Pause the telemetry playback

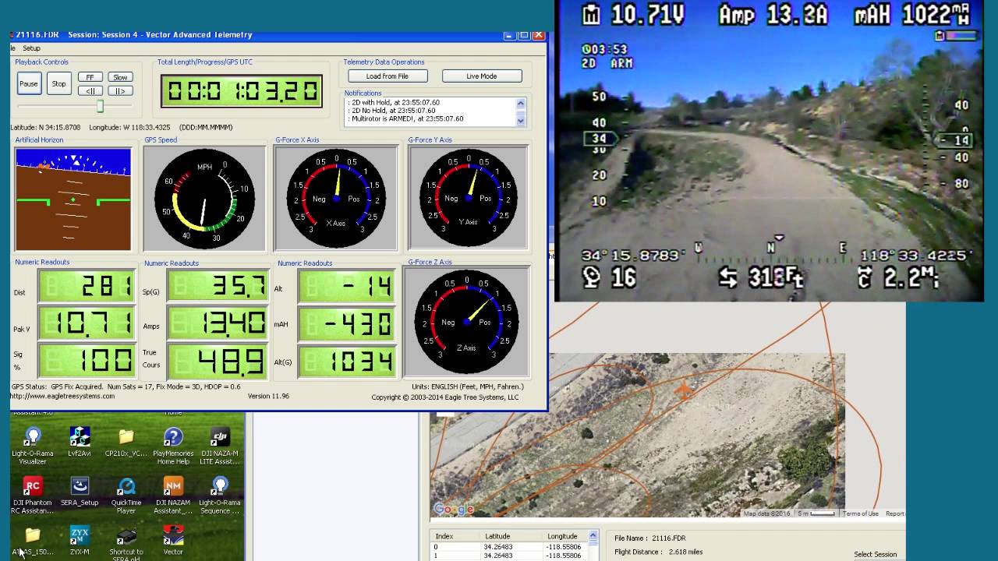point(29,84)
